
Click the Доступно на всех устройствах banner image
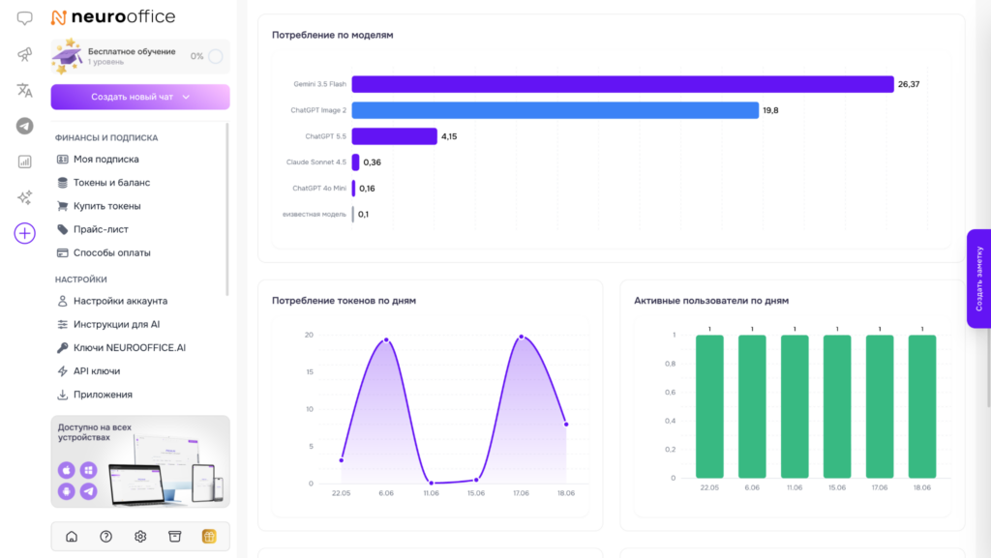coord(140,461)
